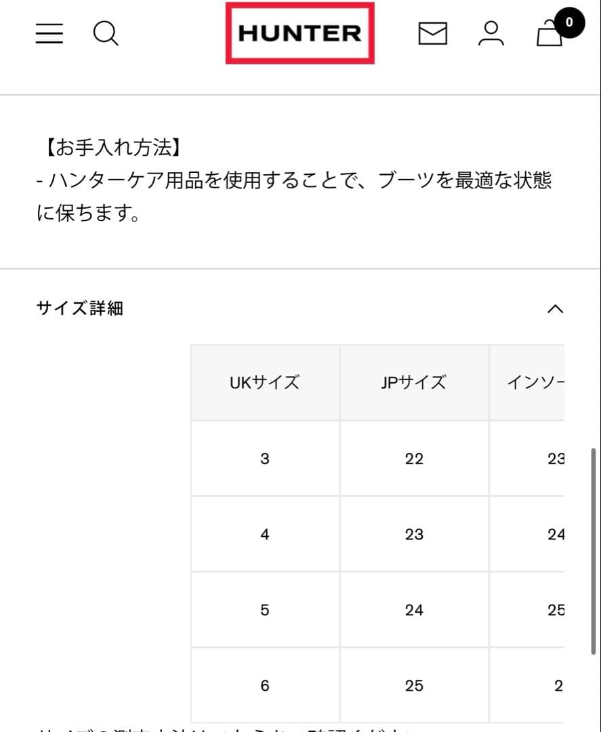
Task: Click the サイズ詳細 section heading
Action: point(80,309)
